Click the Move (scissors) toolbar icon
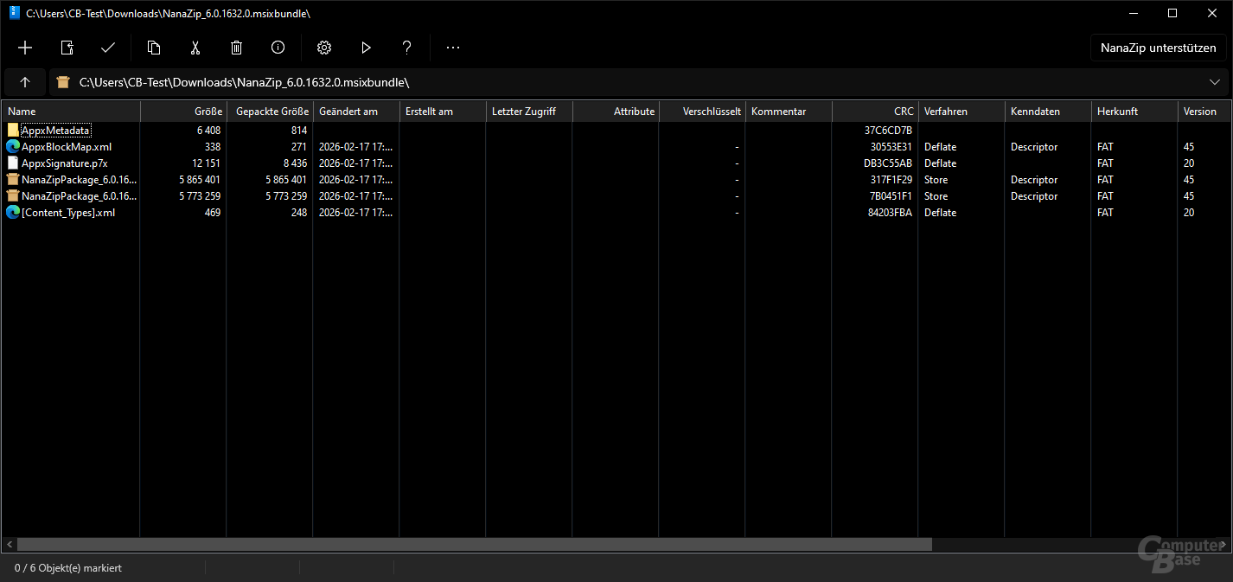The height and width of the screenshot is (582, 1233). [x=195, y=48]
